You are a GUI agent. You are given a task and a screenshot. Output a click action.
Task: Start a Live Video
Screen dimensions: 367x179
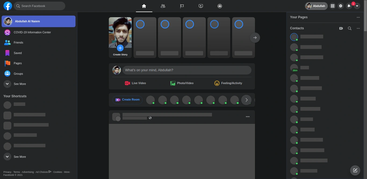pyautogui.click(x=135, y=83)
